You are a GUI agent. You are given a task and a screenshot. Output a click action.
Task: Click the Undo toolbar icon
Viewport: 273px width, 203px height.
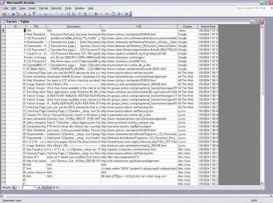coord(56,14)
